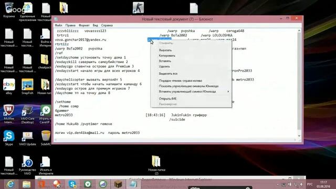Open the VAIO Care (Desktop) shortcut
The width and height of the screenshot is (336, 189).
[x=27, y=114]
